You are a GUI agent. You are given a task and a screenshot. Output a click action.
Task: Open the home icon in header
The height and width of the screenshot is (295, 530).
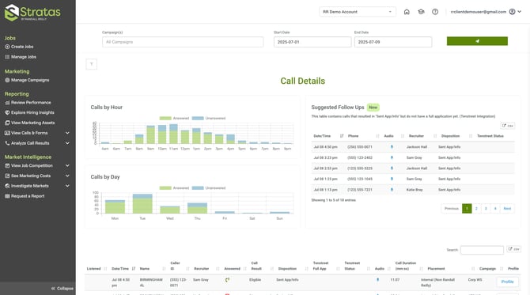[x=407, y=12]
